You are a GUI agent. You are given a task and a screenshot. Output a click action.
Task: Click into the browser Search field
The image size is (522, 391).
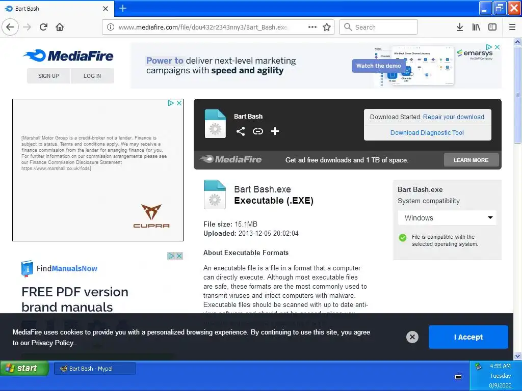click(378, 27)
